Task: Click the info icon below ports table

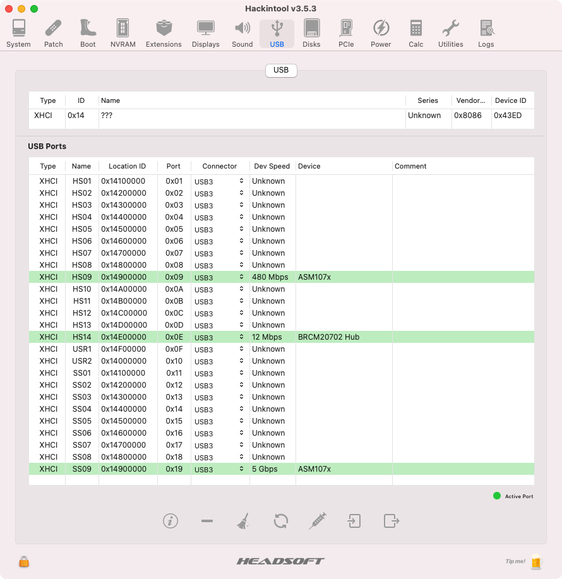Action: tap(170, 521)
